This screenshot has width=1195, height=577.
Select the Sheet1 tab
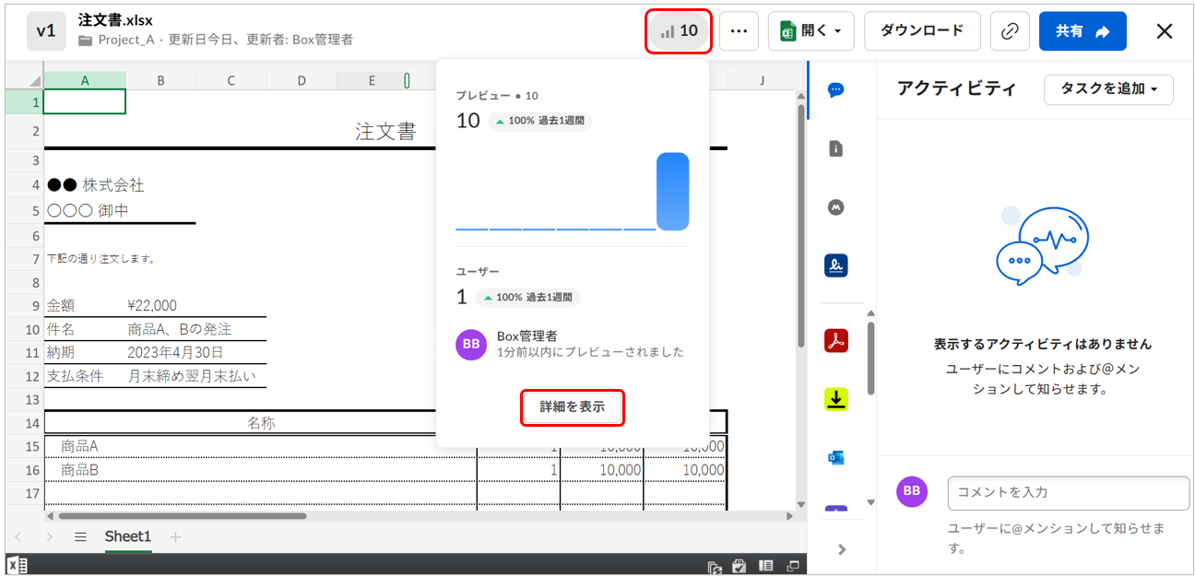(127, 536)
